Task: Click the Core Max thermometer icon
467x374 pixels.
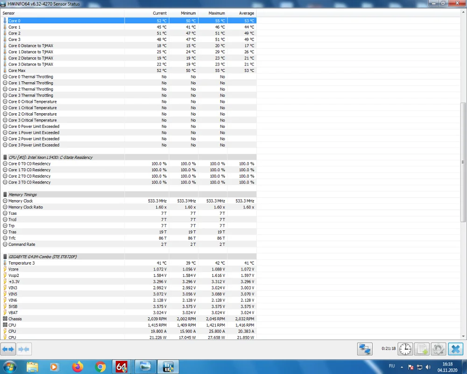Action: (5, 71)
